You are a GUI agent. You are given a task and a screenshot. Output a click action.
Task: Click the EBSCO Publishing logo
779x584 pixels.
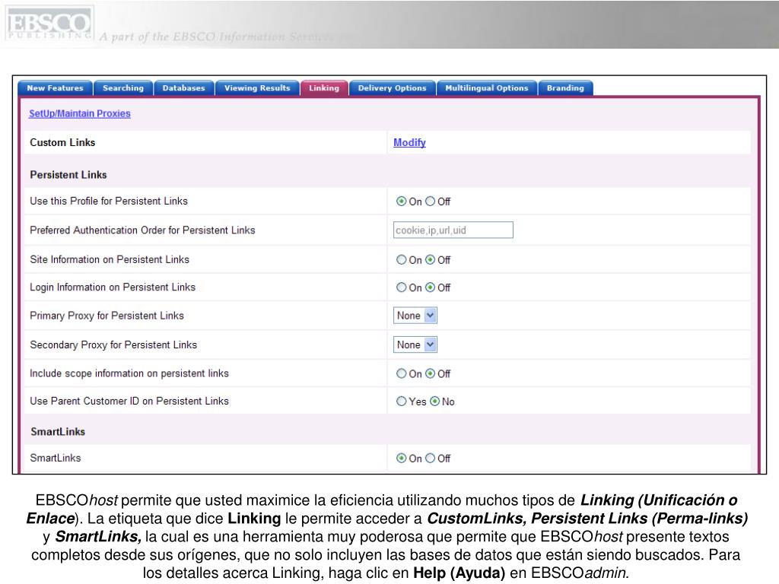pos(49,24)
